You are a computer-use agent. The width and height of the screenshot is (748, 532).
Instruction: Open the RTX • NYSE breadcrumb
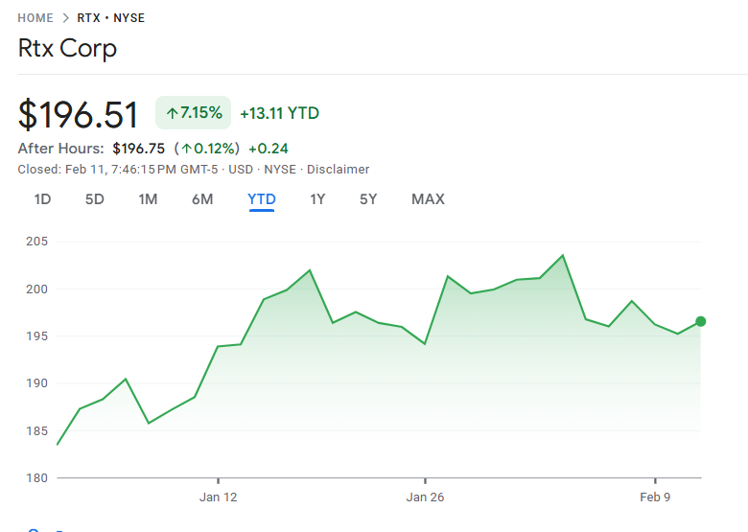(111, 18)
